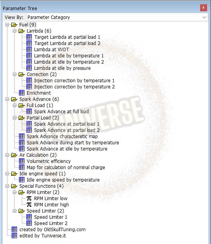Select the table icon next to Enrichment

[22, 93]
